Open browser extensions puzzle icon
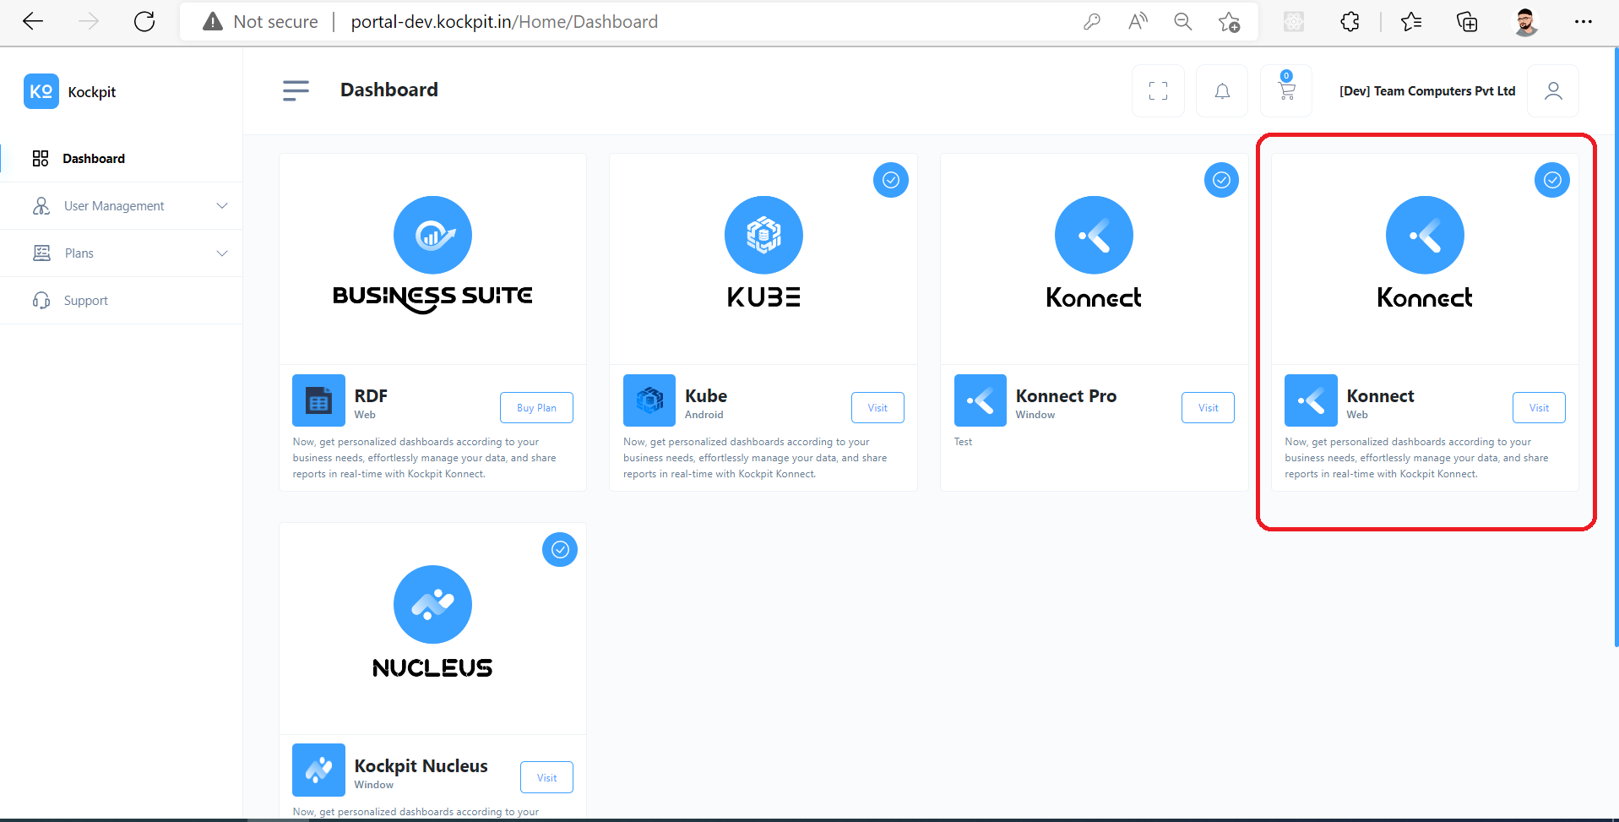1619x822 pixels. [x=1350, y=22]
